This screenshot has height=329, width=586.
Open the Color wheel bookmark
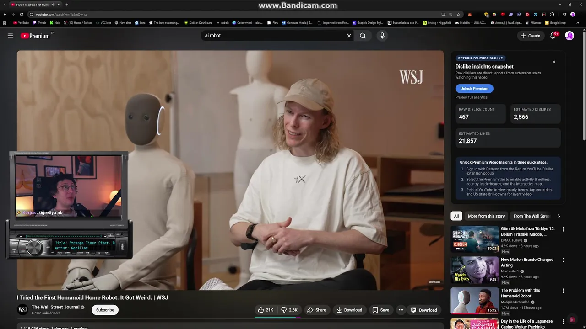pos(247,22)
